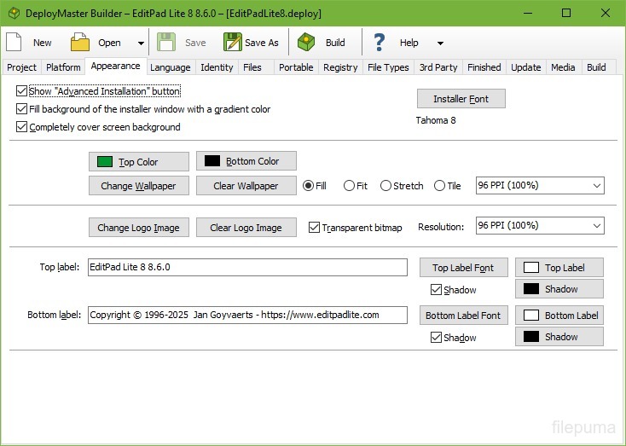626x446 pixels.
Task: Click the Help question mark icon
Action: 380,43
